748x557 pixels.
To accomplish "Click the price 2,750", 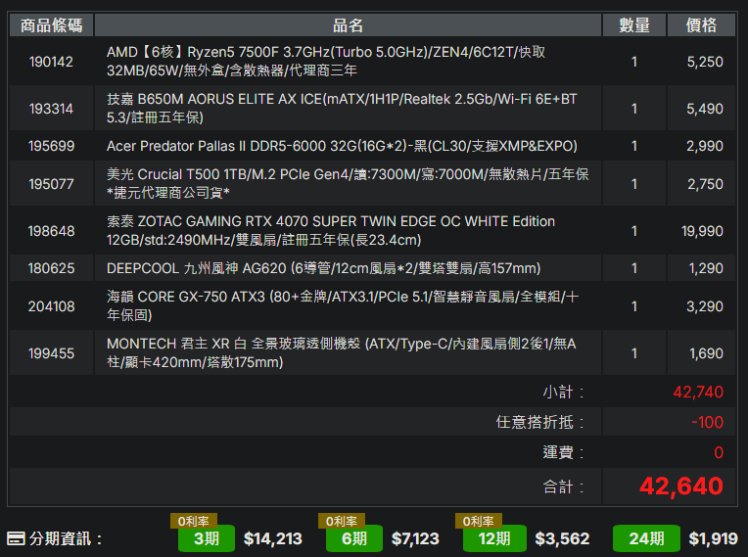I will [x=705, y=184].
